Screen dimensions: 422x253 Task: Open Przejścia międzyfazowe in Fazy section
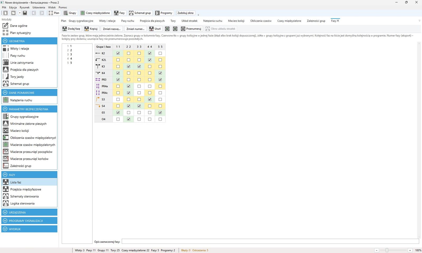click(26, 189)
